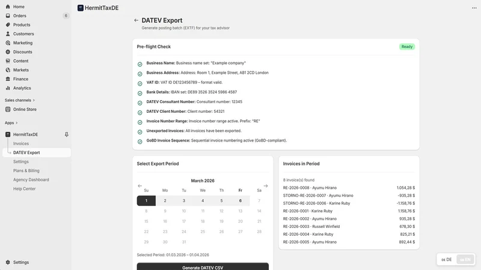Click the HermitTaxDE app icon in sidebar
Image resolution: width=481 pixels, height=270 pixels.
8,134
